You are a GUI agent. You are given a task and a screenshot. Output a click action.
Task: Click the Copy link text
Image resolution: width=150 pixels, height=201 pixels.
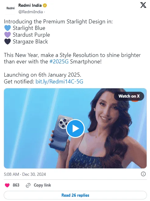pos(42,185)
